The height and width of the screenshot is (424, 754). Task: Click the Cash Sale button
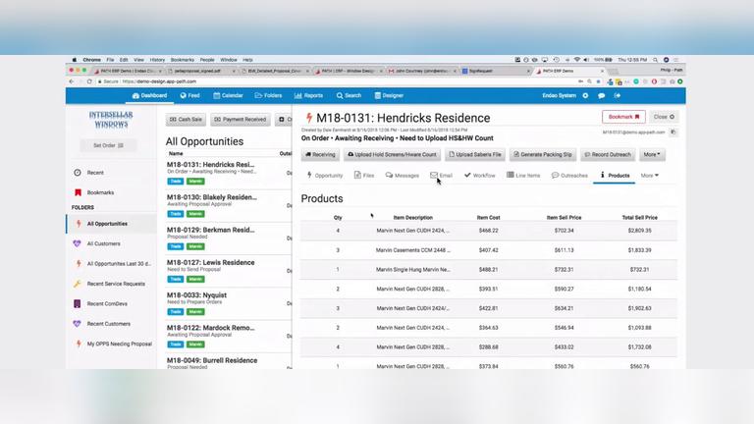coord(187,119)
